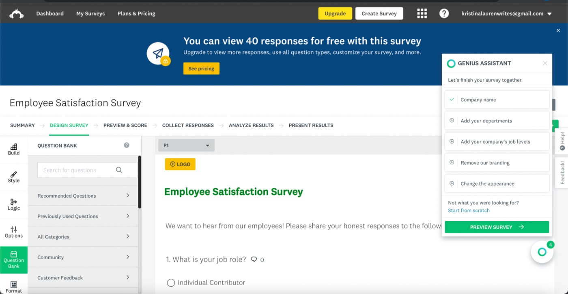Click the Start from scratch link
Screen dimensions: 568x294
(x=469, y=211)
